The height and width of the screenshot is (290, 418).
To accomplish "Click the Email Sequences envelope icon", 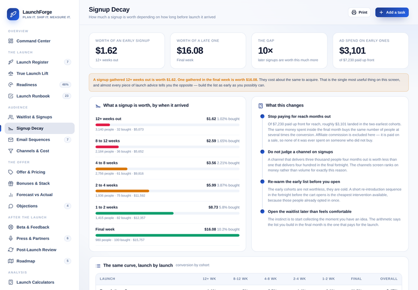I will click(x=10, y=140).
